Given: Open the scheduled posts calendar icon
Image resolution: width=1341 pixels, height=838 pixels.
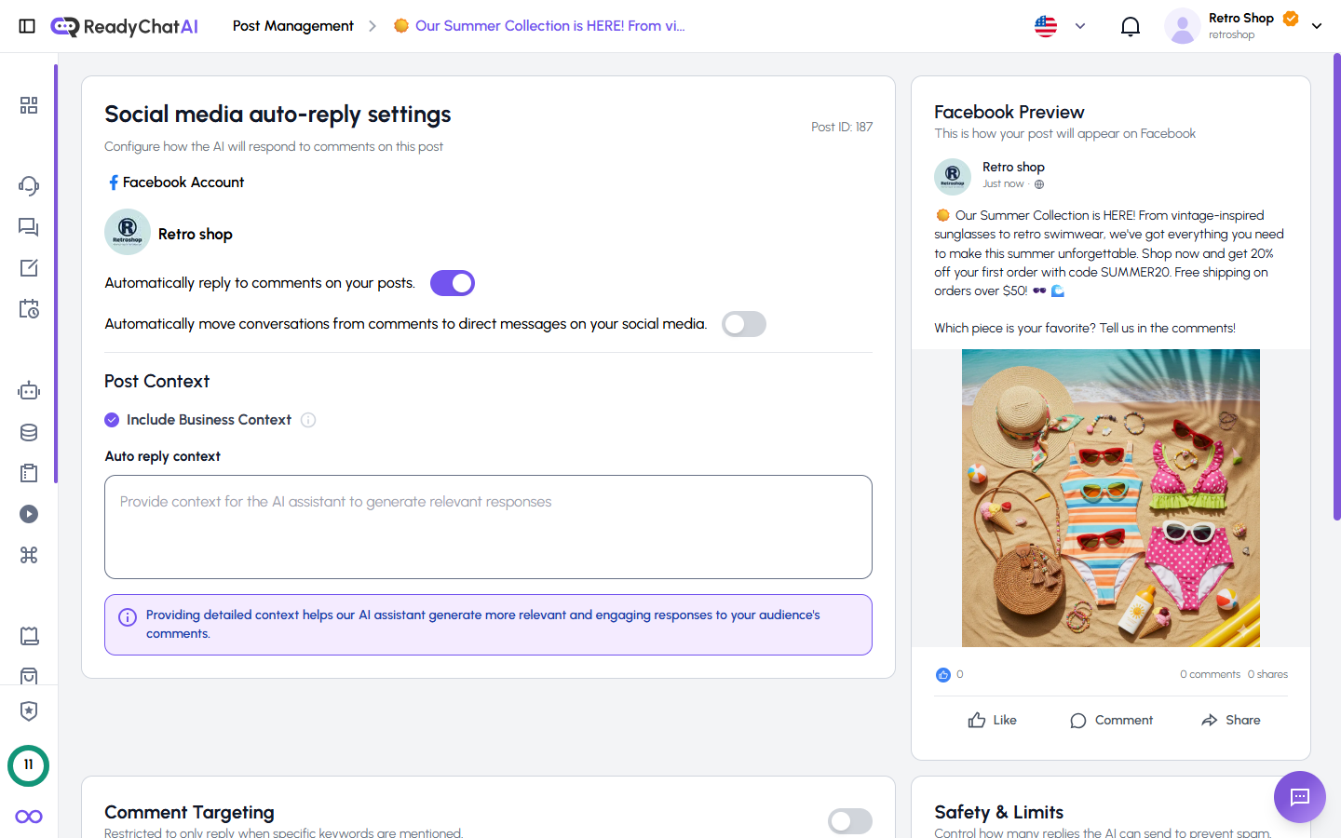Looking at the screenshot, I should [x=29, y=308].
